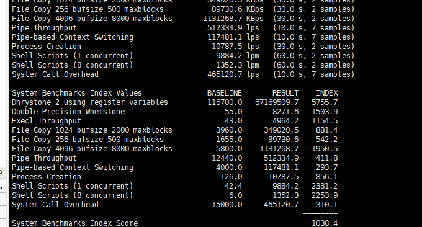Click the Pipe Throughput baseline 12440.0

point(227,158)
